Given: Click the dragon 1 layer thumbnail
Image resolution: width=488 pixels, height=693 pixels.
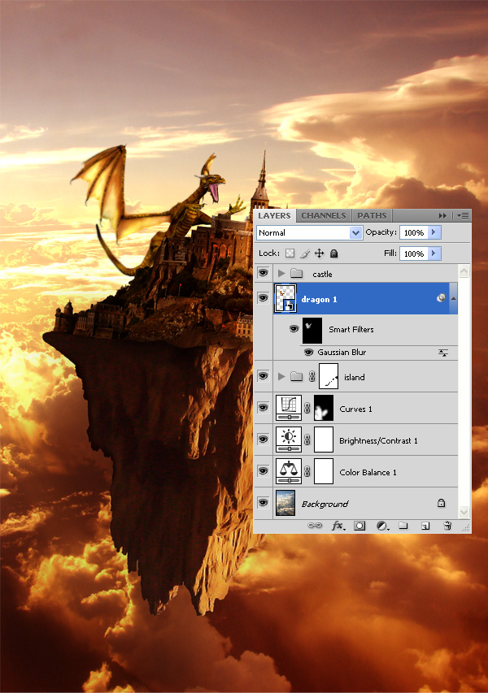Looking at the screenshot, I should (285, 299).
